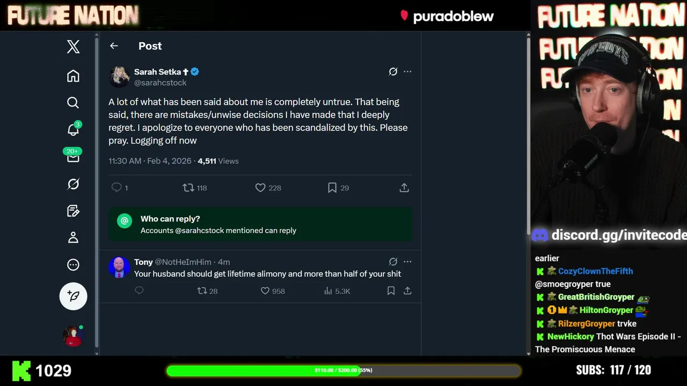This screenshot has width=687, height=386.
Task: Open the @sarahcstock handle link
Action: [x=160, y=83]
